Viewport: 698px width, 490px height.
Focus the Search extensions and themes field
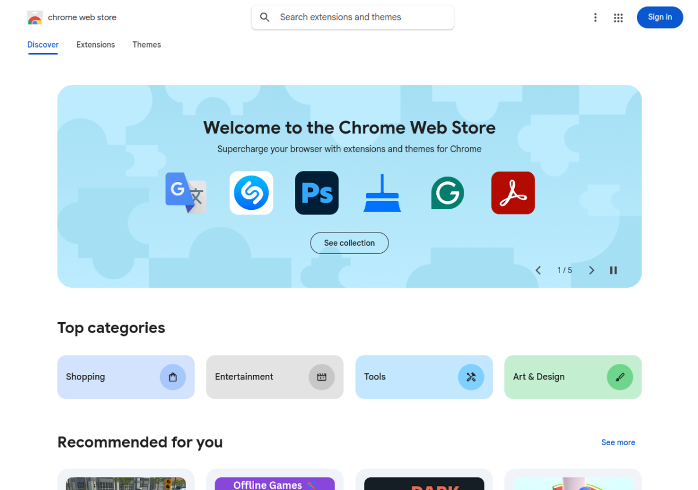coord(352,17)
